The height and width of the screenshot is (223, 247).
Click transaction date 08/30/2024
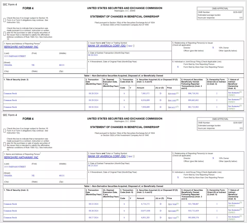(93, 107)
